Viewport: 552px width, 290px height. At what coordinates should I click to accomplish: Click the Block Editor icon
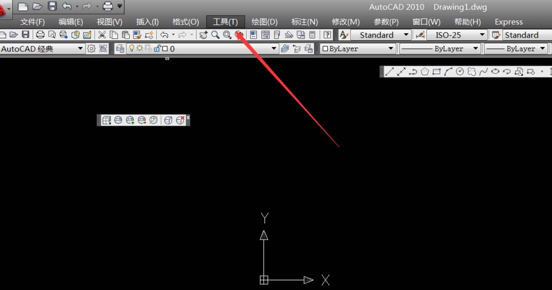pos(149,35)
